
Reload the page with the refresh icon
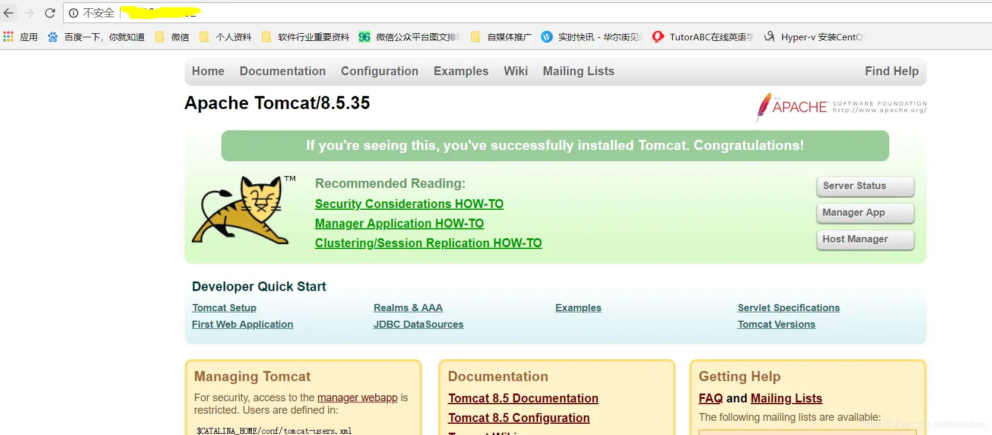coord(50,13)
